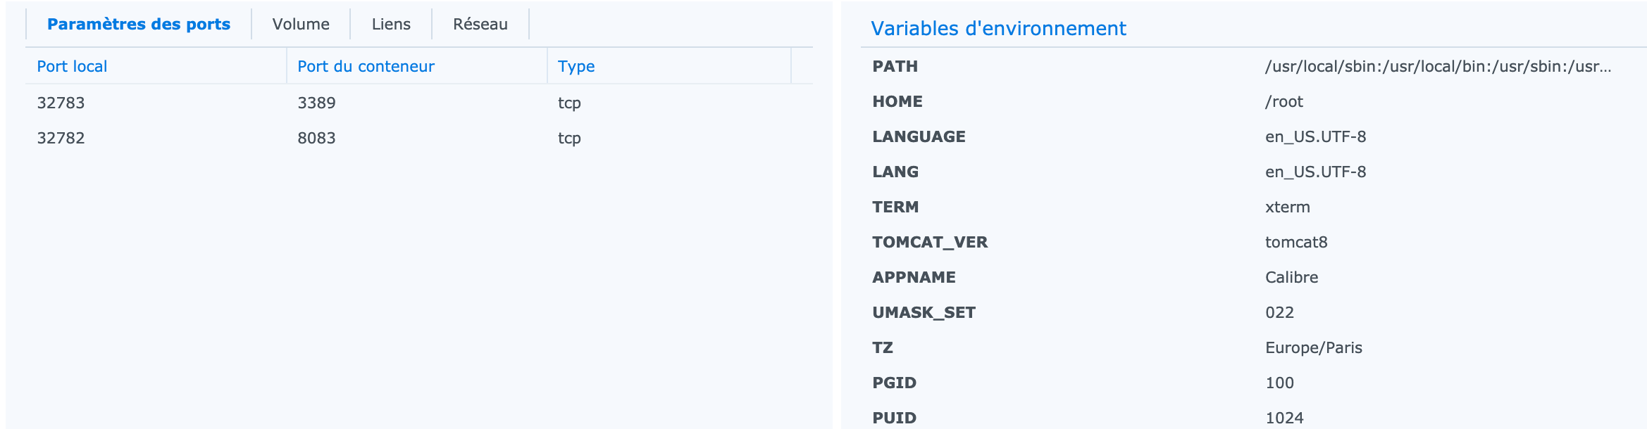This screenshot has width=1647, height=429.
Task: Click the xterm TERM value
Action: point(1287,207)
